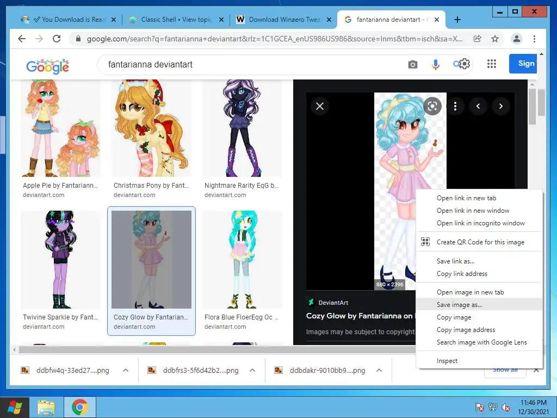Open the Chrome profile avatar icon
The image size is (557, 418).
(x=517, y=39)
